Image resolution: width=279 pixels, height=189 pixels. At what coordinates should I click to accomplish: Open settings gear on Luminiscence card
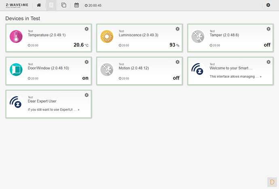(178, 29)
